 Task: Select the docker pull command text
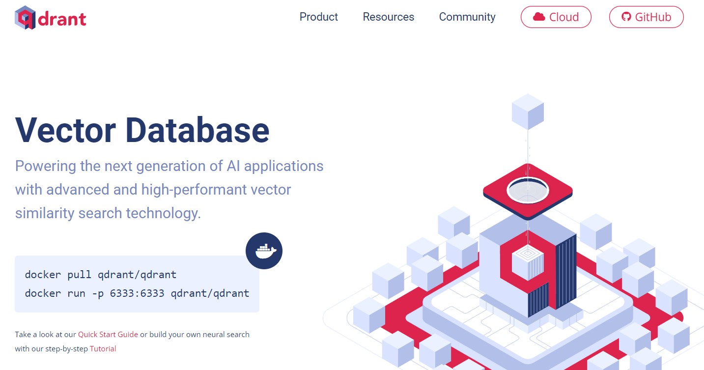pos(100,274)
